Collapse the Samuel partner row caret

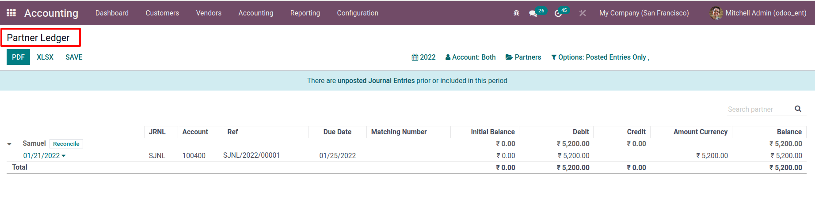tap(9, 144)
